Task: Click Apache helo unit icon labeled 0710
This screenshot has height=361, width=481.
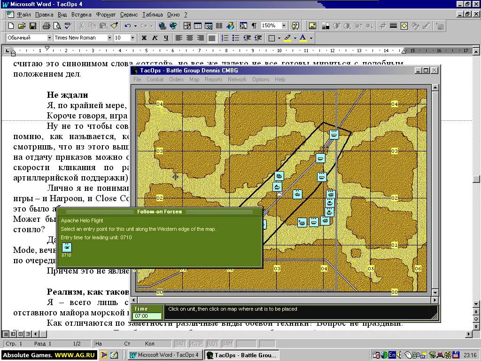Action: tap(67, 247)
